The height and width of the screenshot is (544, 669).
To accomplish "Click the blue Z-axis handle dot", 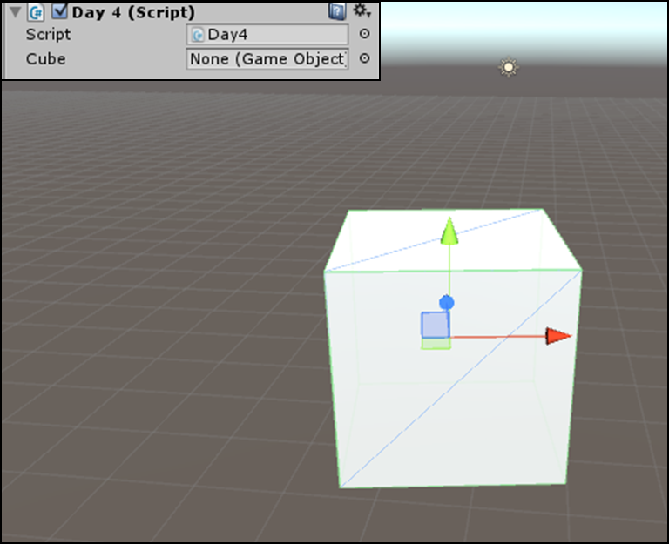I will [447, 303].
